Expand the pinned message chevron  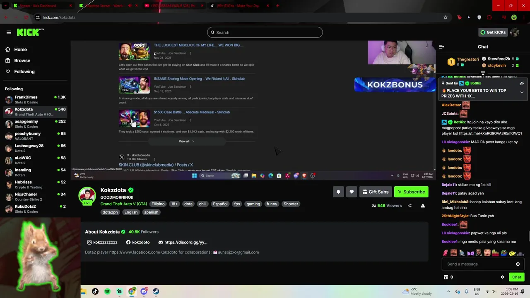(x=522, y=92)
